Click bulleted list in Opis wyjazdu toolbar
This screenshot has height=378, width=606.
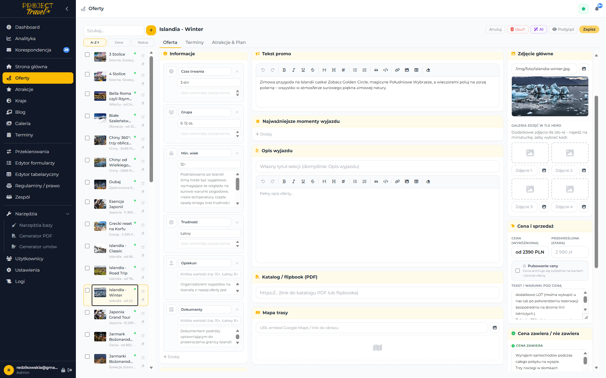(355, 182)
